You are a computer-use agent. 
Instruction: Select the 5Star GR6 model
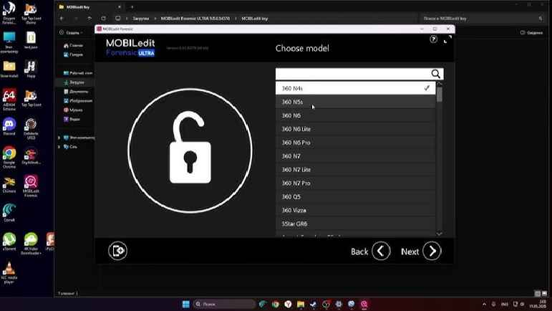pos(355,224)
